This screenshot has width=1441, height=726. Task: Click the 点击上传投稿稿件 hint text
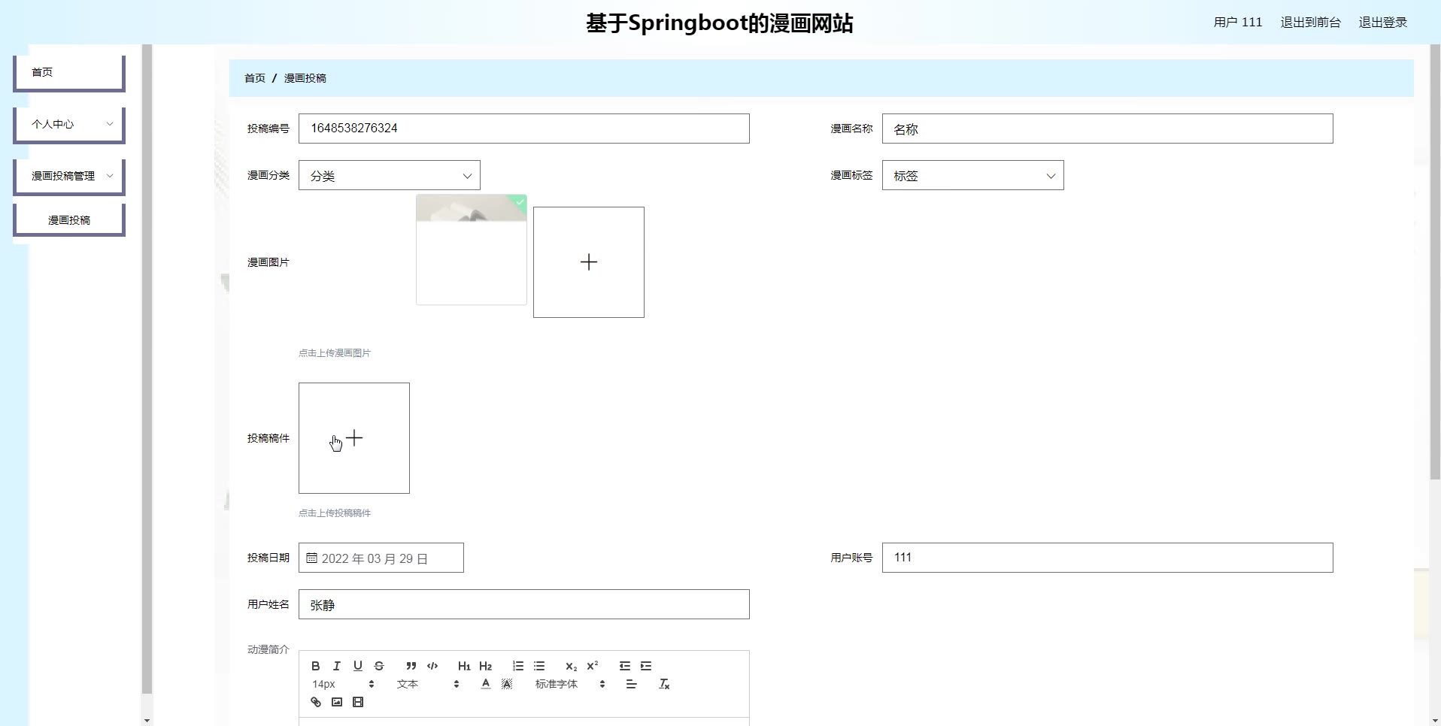(x=335, y=513)
